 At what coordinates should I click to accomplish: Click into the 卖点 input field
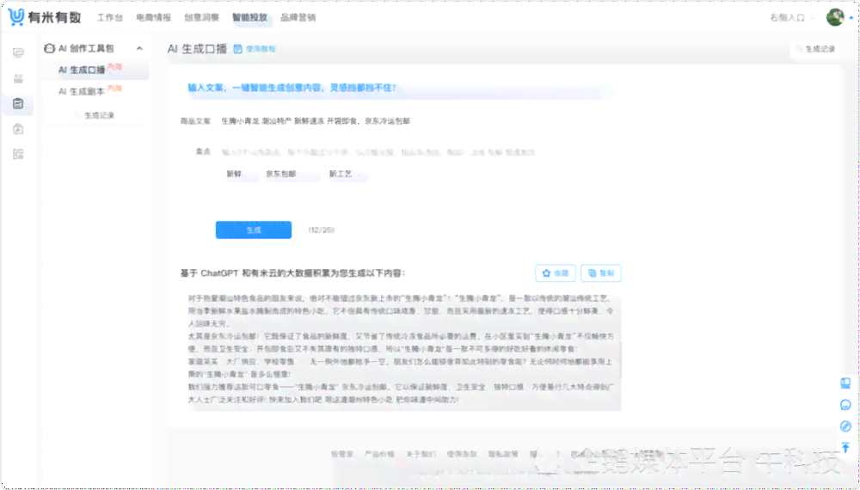pos(411,152)
